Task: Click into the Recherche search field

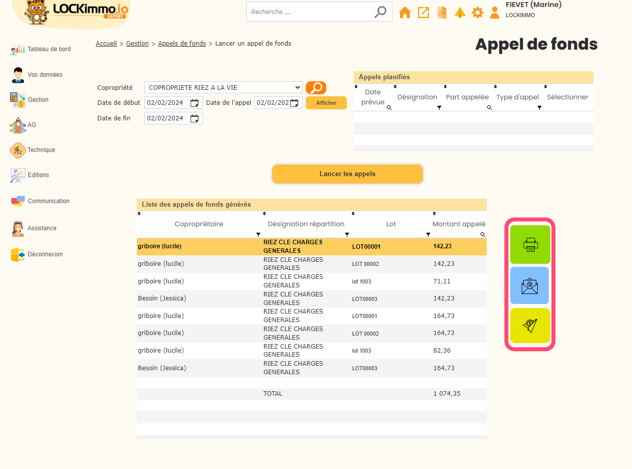Action: point(308,12)
